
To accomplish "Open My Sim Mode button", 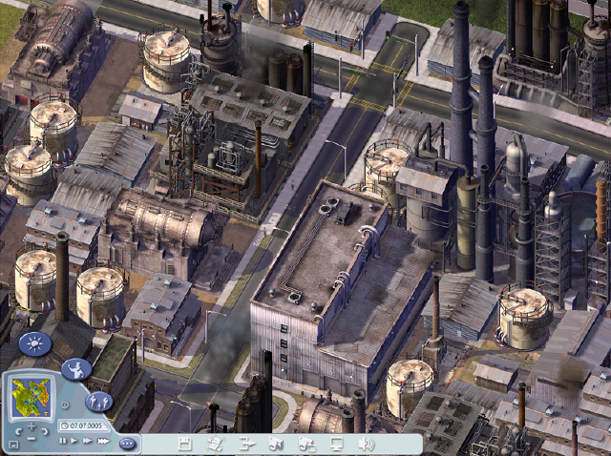I will pyautogui.click(x=98, y=401).
